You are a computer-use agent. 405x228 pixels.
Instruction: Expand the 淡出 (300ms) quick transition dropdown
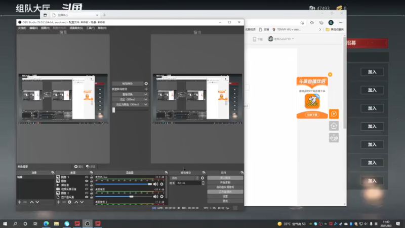[146, 99]
